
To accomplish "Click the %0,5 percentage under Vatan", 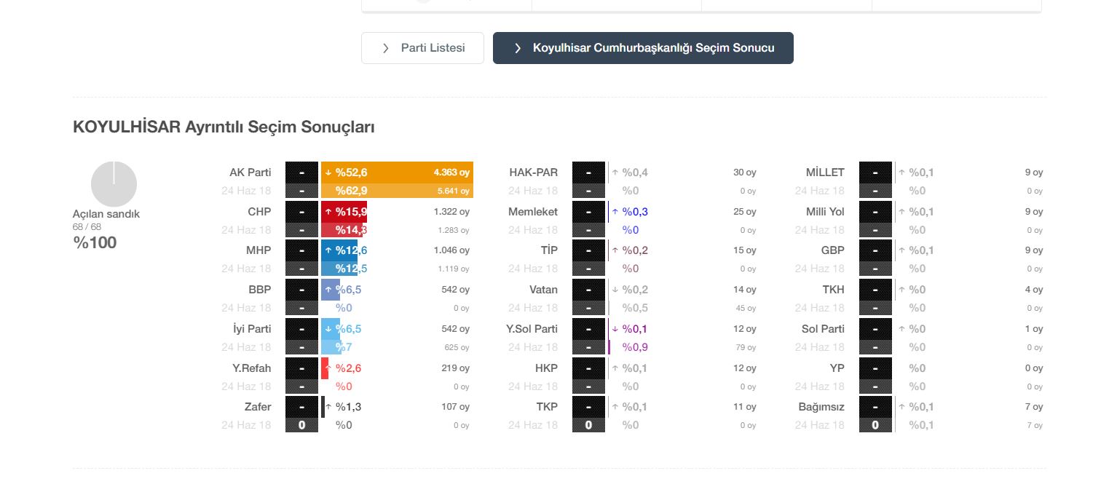I will pyautogui.click(x=635, y=308).
